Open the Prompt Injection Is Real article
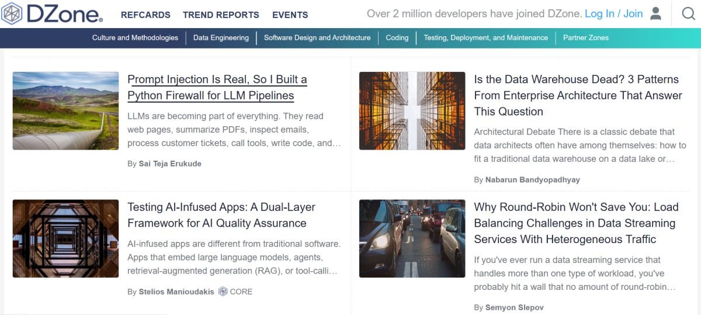The image size is (701, 315). point(217,87)
